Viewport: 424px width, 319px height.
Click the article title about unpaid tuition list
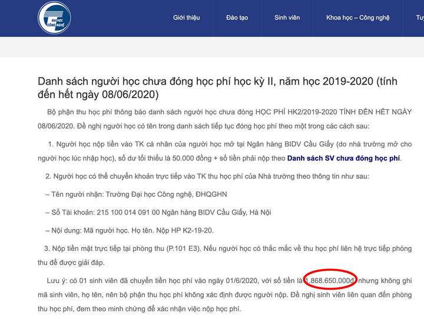pos(217,88)
